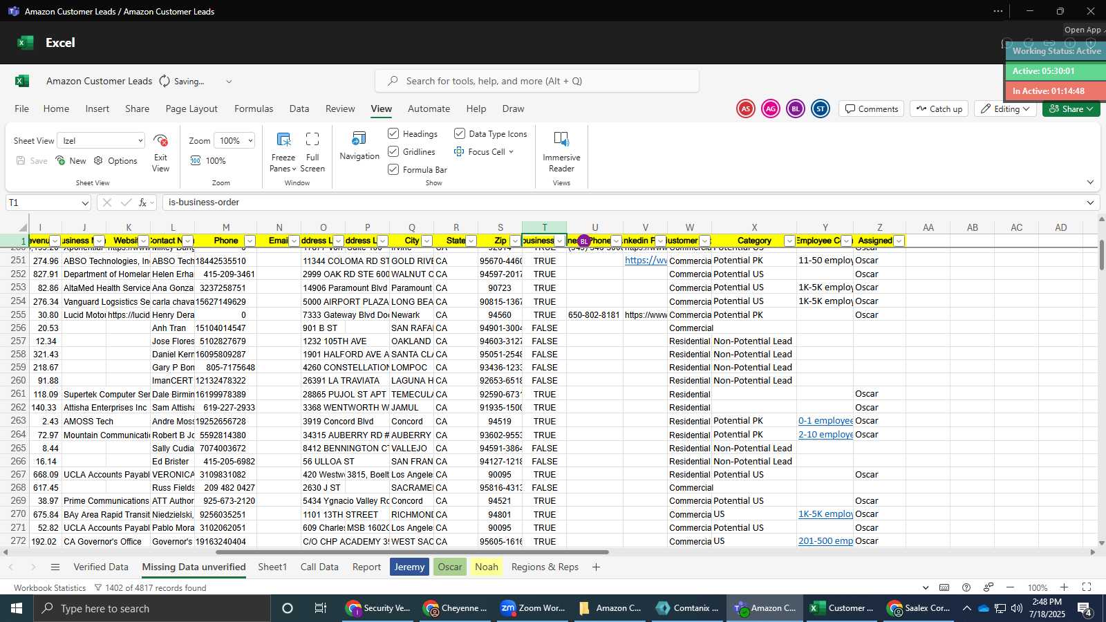Image resolution: width=1106 pixels, height=622 pixels.
Task: Click the AS collaborator avatar
Action: 745,109
